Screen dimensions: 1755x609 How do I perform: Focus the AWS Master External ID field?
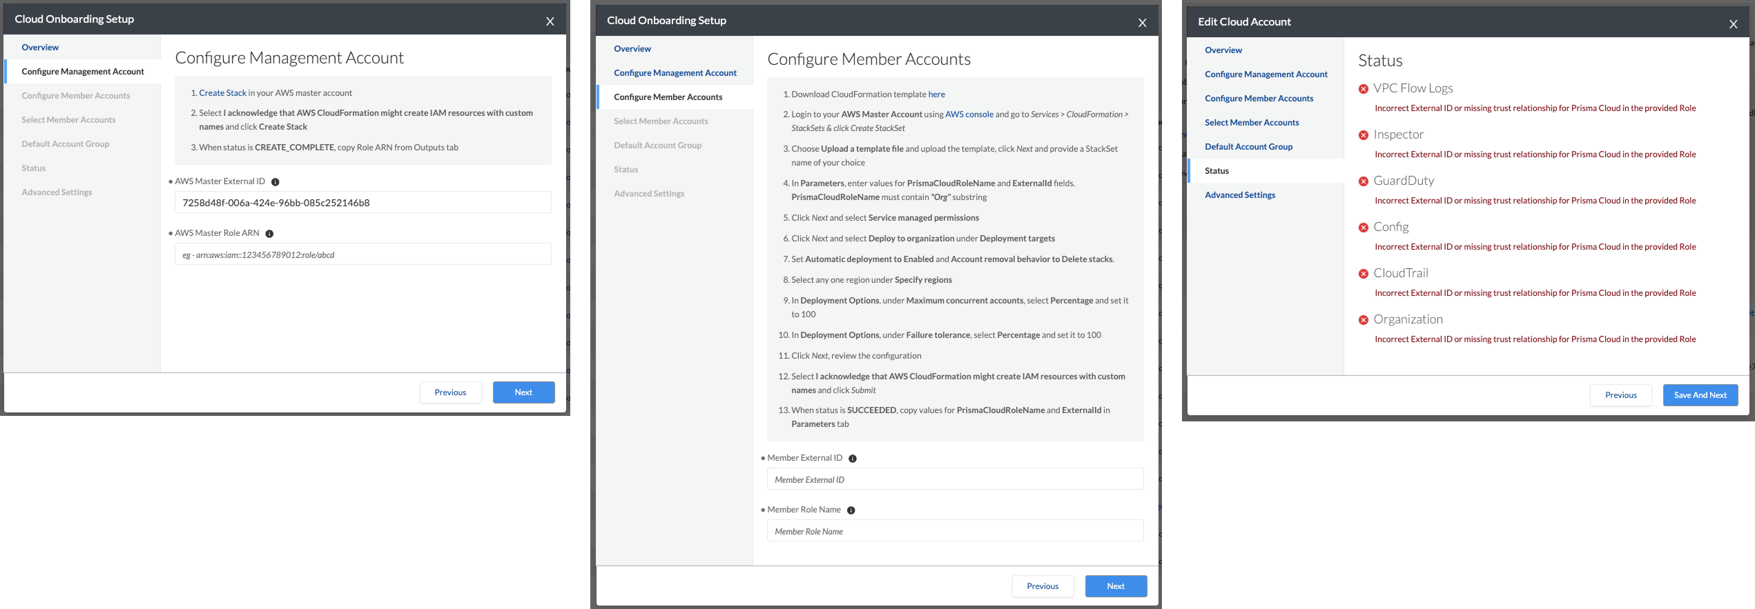coord(363,202)
